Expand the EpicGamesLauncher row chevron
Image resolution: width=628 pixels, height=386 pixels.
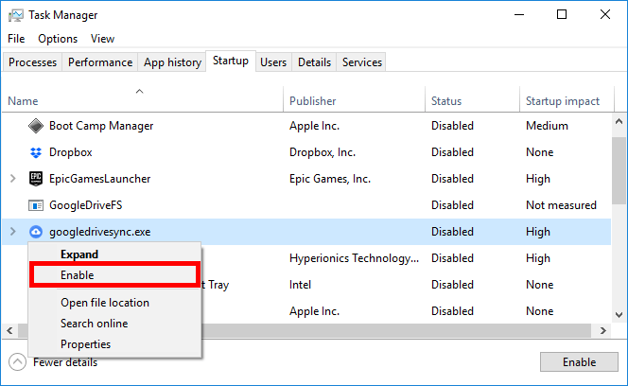13,179
